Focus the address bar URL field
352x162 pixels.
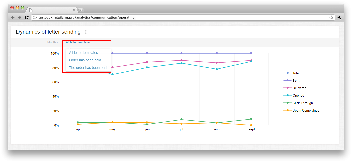183,17
